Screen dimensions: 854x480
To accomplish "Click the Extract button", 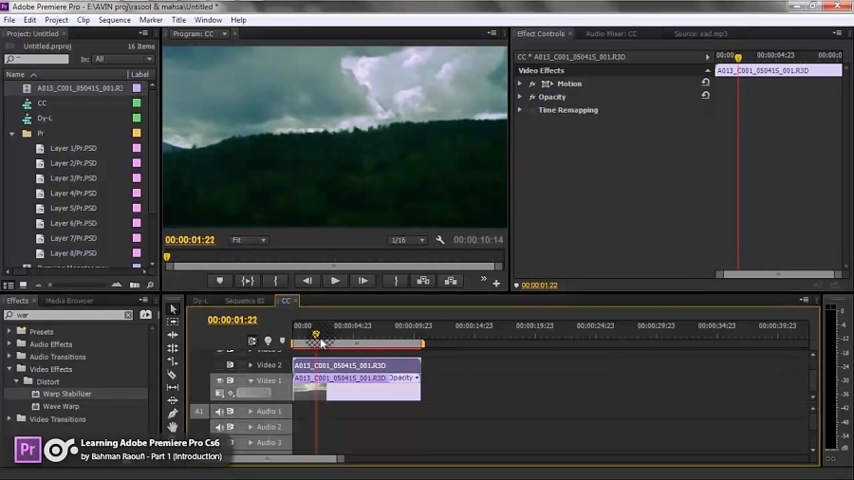I will tap(451, 281).
